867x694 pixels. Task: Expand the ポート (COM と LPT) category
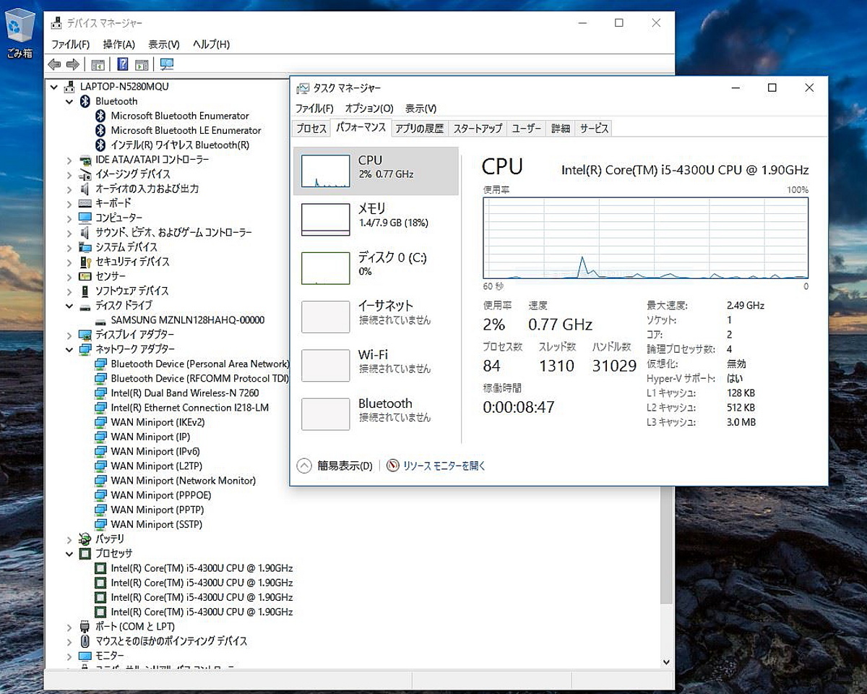point(69,627)
